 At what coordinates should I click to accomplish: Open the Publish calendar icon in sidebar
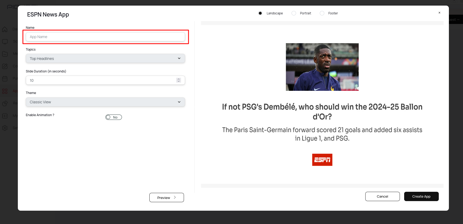click(x=5, y=79)
